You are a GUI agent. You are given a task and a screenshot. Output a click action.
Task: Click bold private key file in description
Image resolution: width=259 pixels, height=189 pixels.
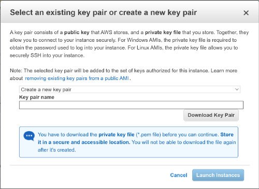(x=163, y=33)
